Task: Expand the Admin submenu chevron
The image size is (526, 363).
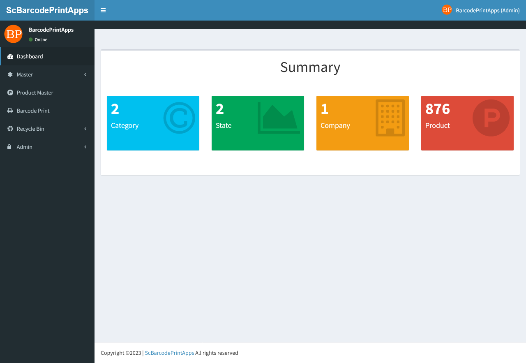Action: (85, 147)
